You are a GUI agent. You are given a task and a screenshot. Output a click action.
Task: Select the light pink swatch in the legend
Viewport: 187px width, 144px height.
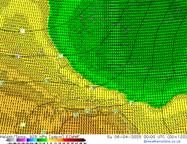(26, 140)
